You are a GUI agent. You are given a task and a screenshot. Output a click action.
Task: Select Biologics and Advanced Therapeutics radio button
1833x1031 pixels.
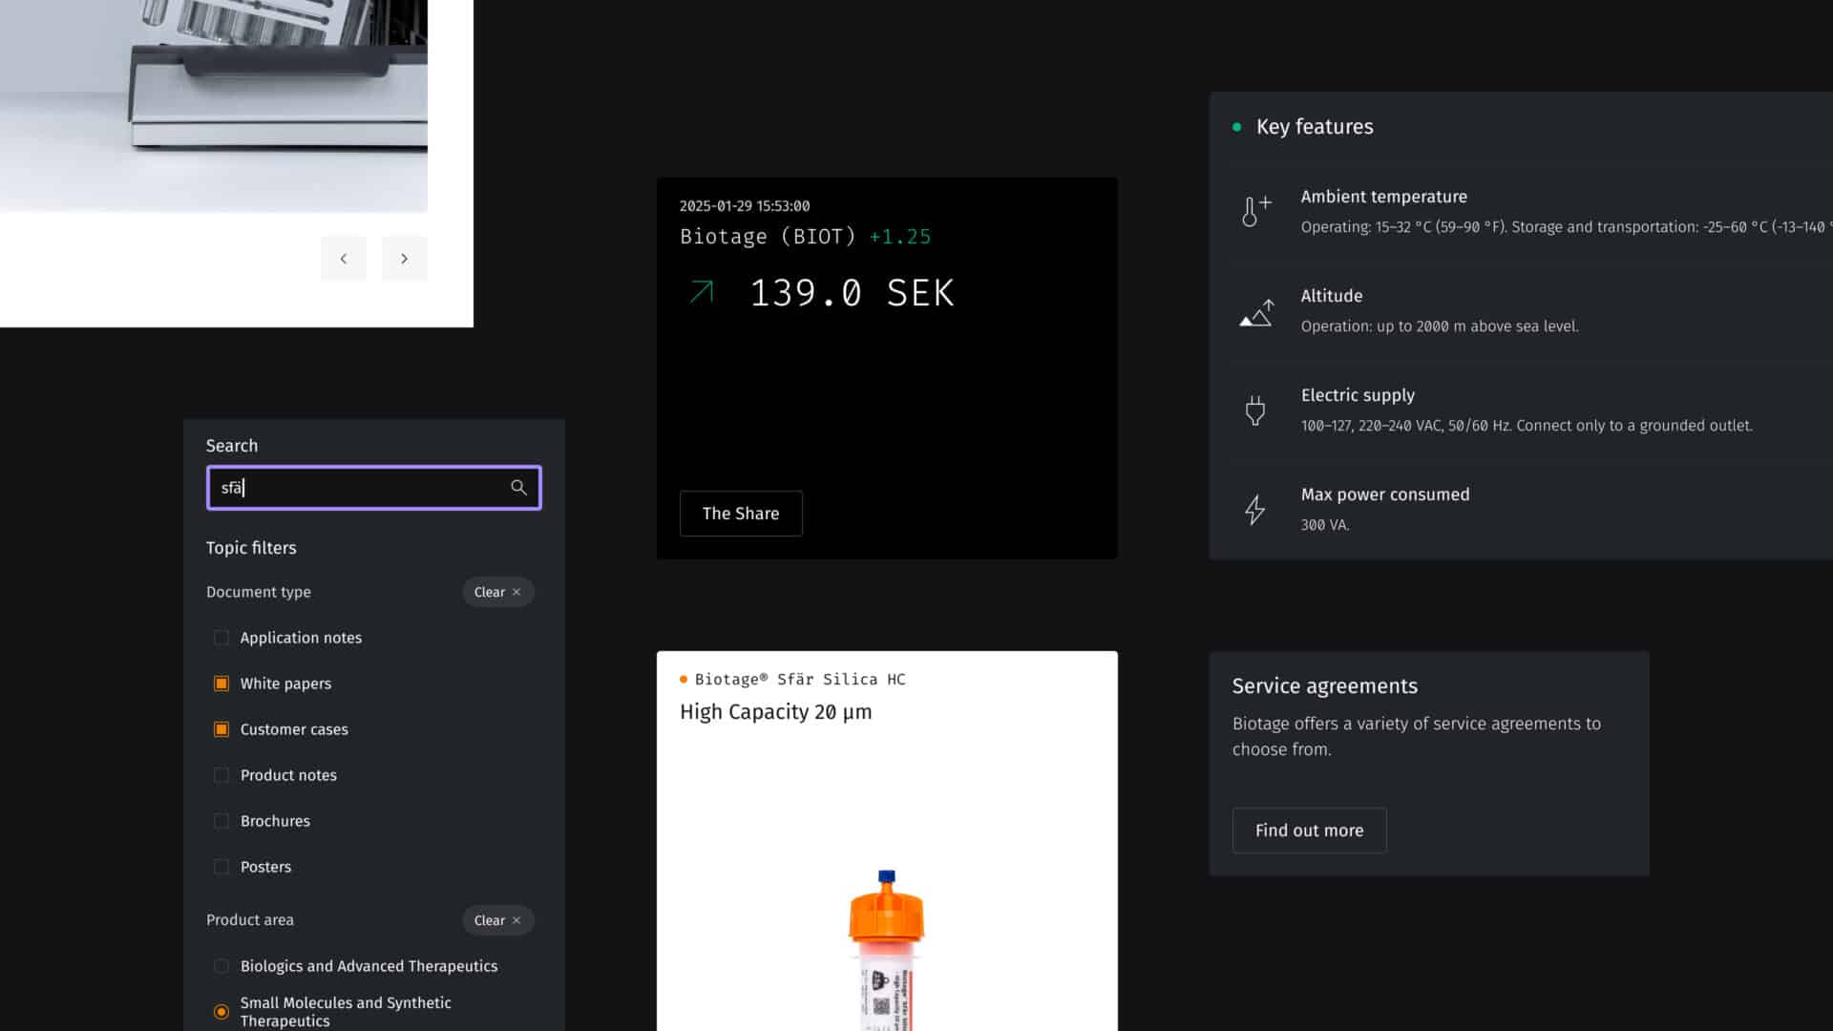click(x=221, y=966)
